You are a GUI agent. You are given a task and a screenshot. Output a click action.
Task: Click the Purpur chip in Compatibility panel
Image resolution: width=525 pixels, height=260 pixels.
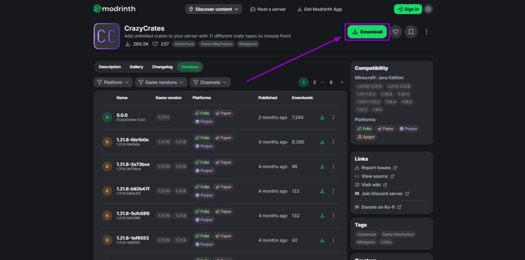[409, 129]
